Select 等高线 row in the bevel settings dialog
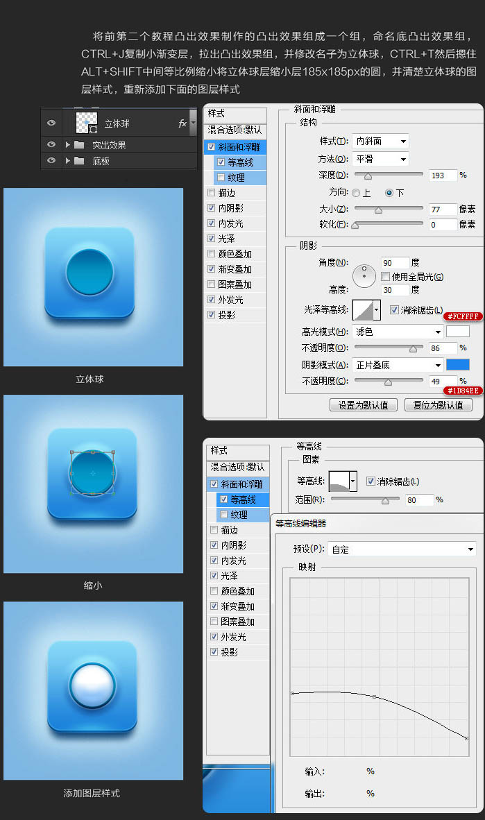Image resolution: width=485 pixels, height=820 pixels. tap(241, 162)
